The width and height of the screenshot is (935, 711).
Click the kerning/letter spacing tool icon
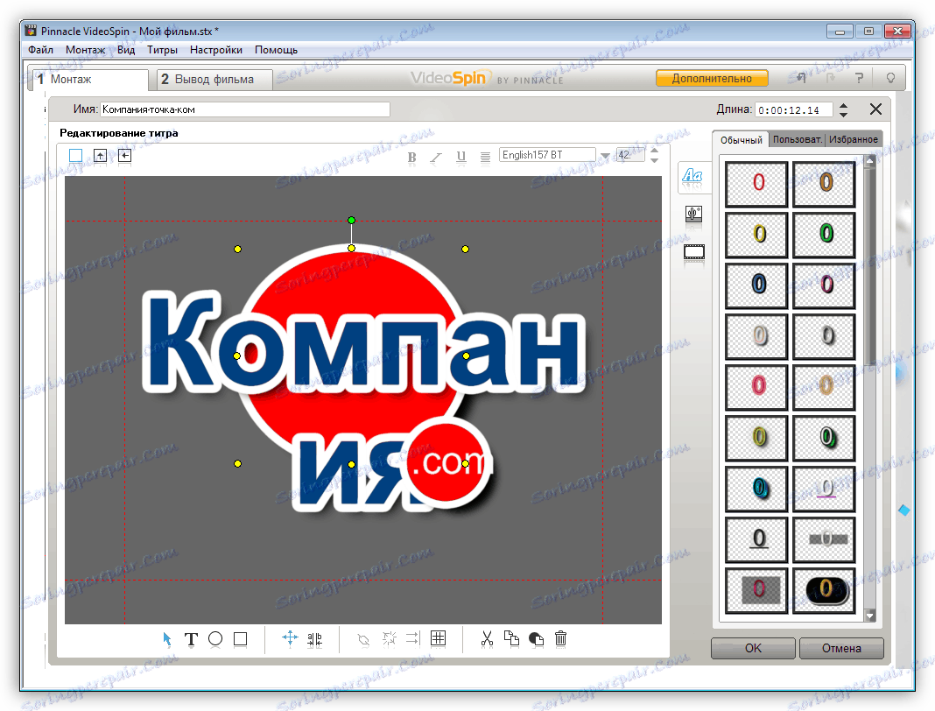click(x=315, y=639)
